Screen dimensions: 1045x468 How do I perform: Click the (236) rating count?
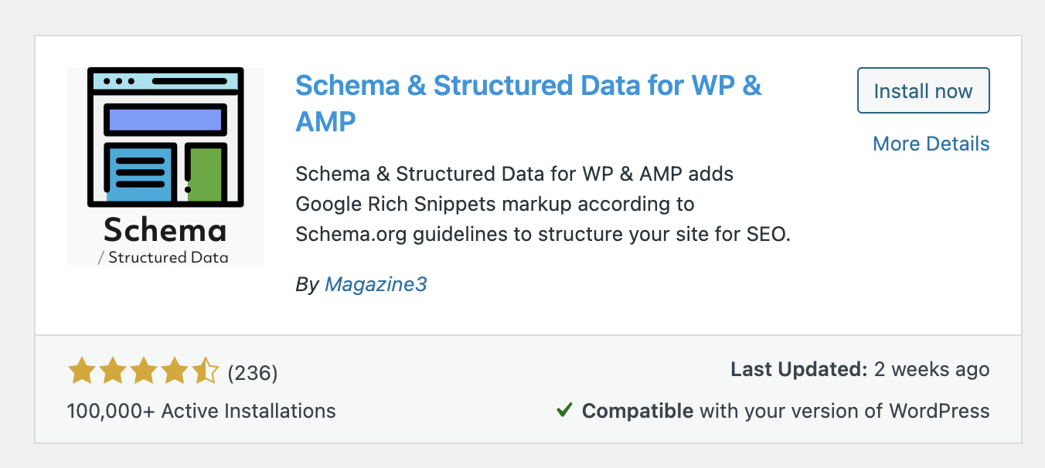click(253, 373)
